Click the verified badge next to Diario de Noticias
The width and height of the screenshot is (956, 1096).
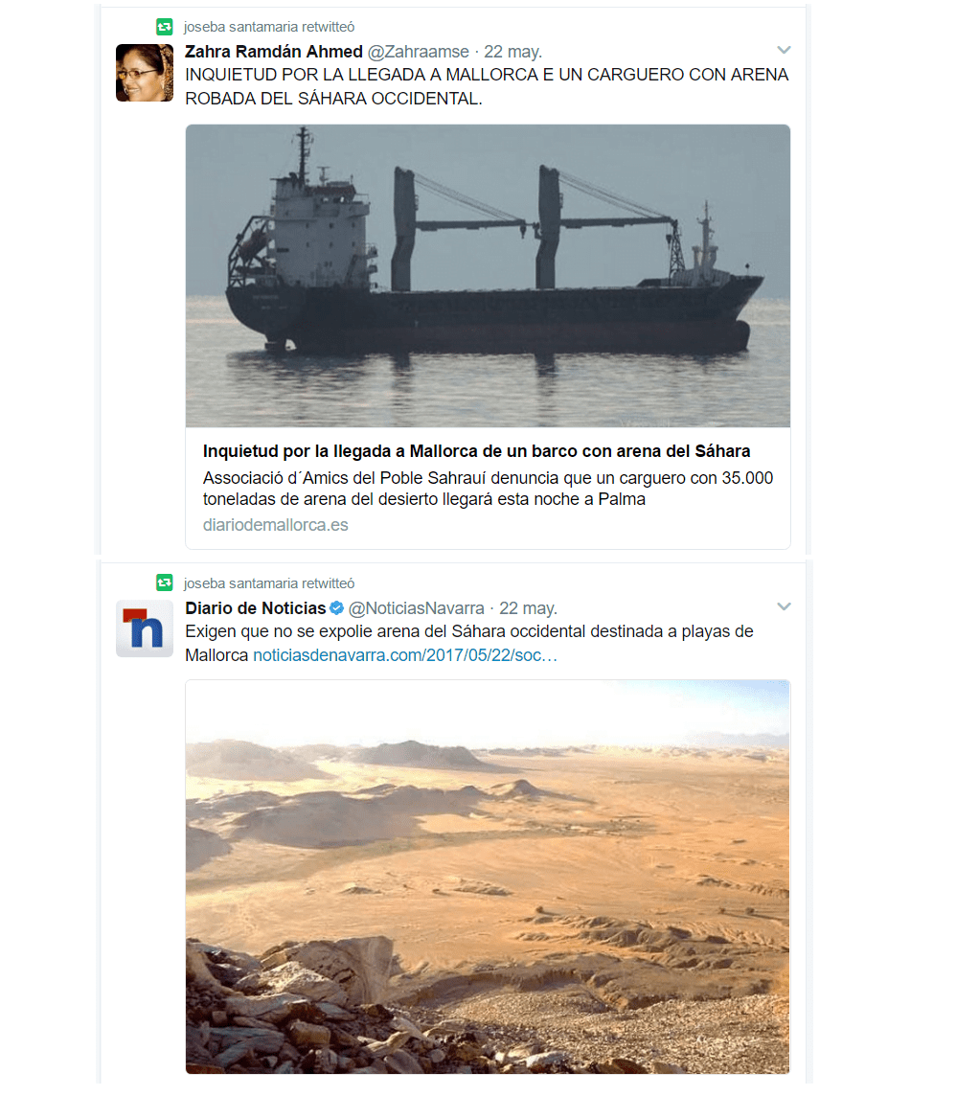click(x=337, y=608)
